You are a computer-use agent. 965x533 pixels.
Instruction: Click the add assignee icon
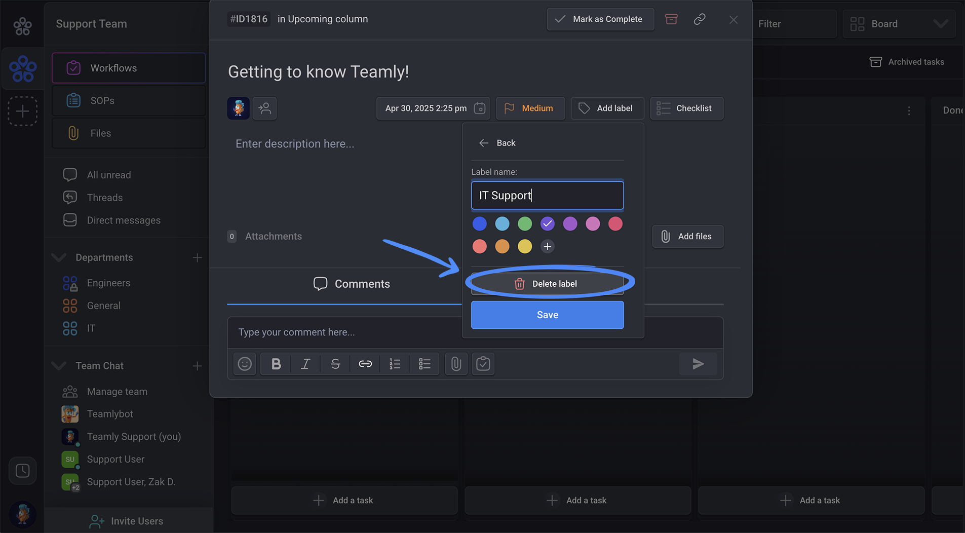pos(264,108)
